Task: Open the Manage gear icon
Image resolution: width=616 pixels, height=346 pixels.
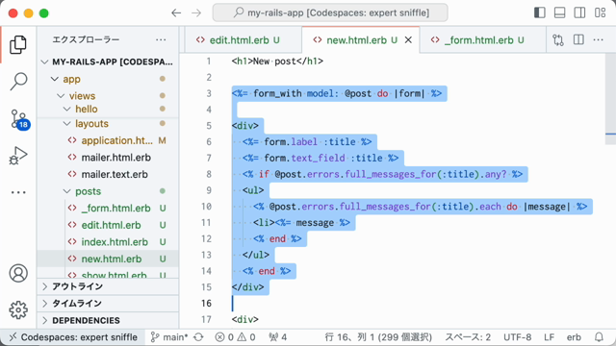Action: coord(18,309)
